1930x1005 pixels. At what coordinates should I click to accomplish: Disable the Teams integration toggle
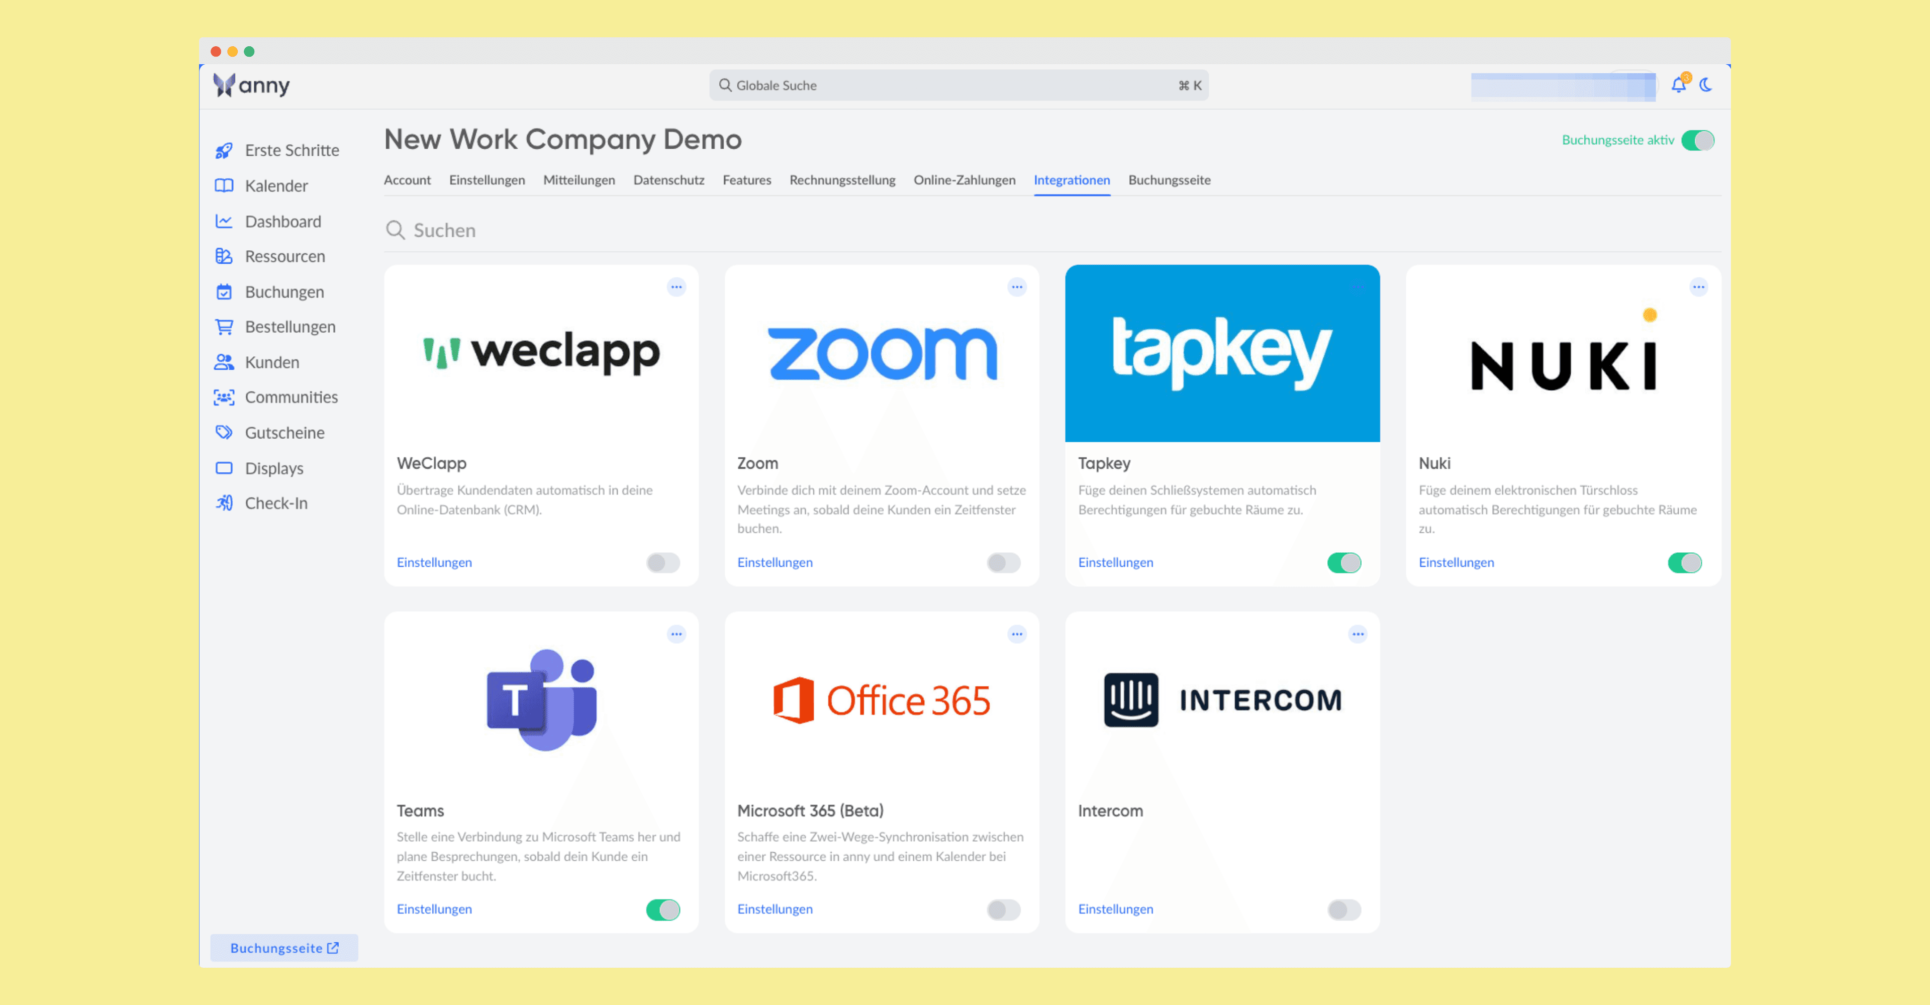point(662,909)
